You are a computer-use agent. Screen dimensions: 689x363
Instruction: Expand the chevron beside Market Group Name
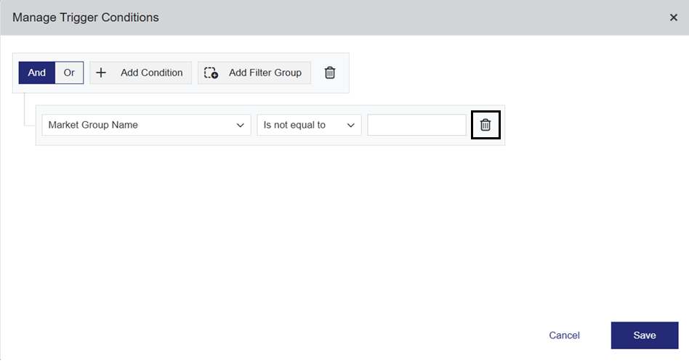(241, 125)
